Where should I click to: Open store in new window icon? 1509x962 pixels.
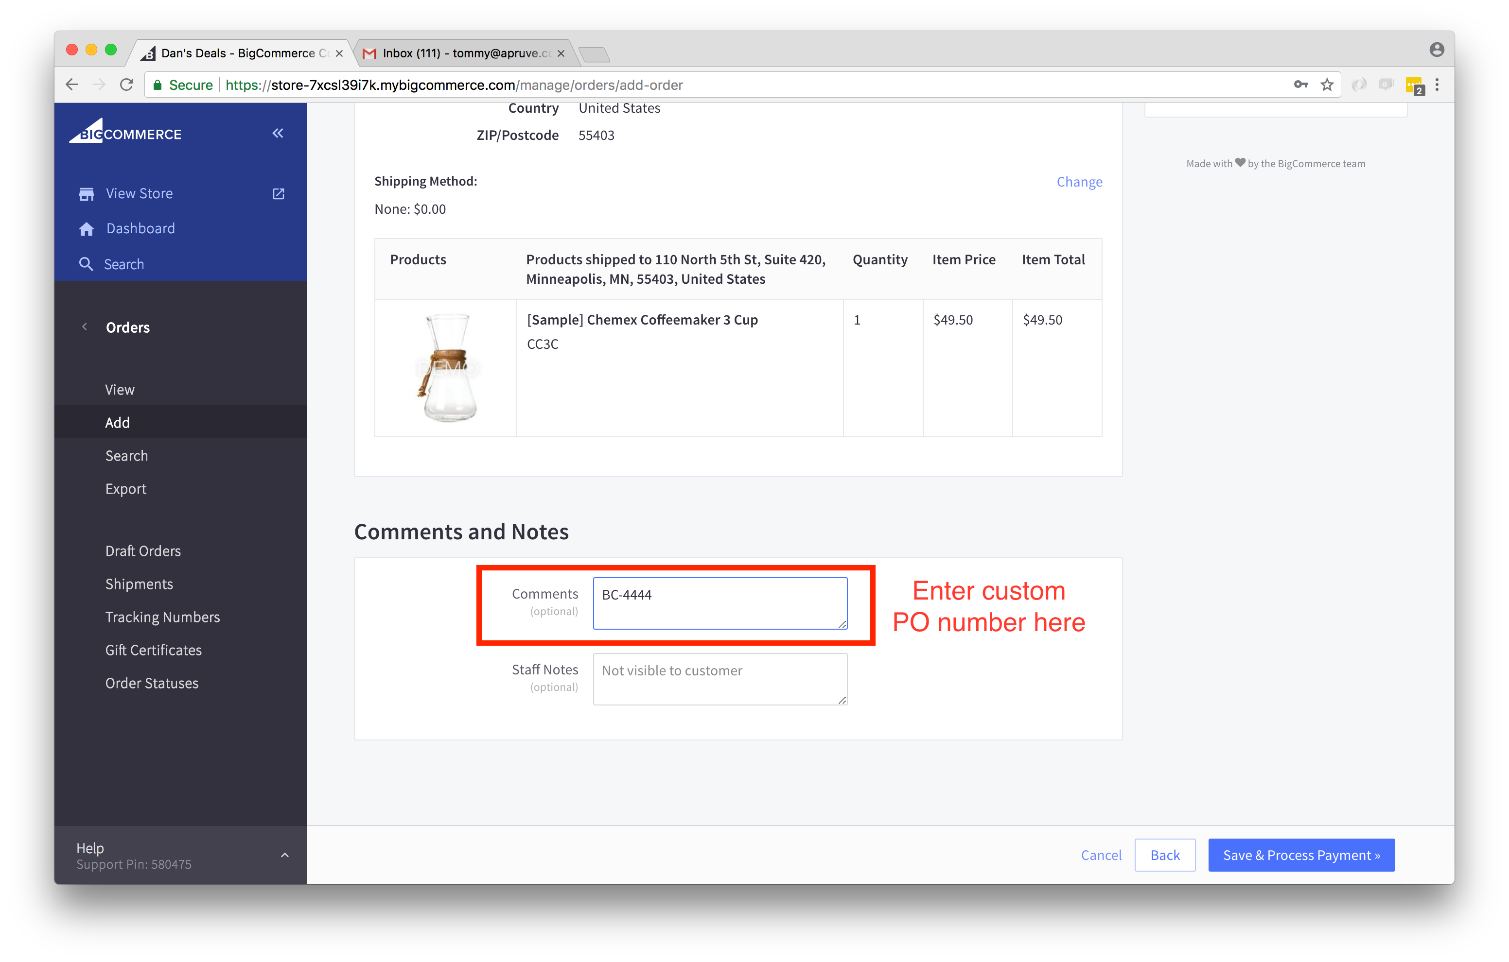[278, 194]
